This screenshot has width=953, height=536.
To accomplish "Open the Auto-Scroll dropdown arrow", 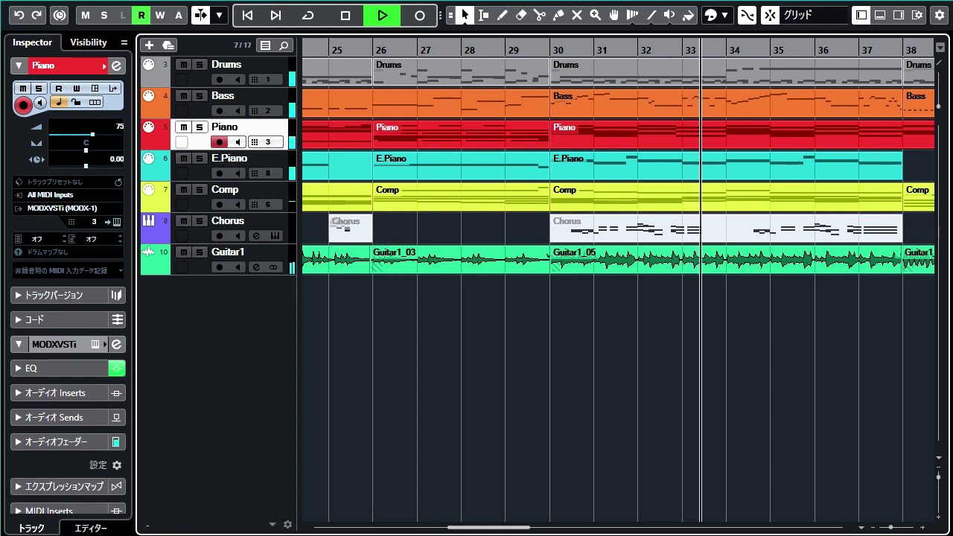I will [219, 15].
